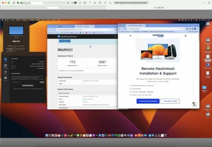Open hamburger menu on Hackintosh page
The image size is (212, 147).
click(130, 36)
